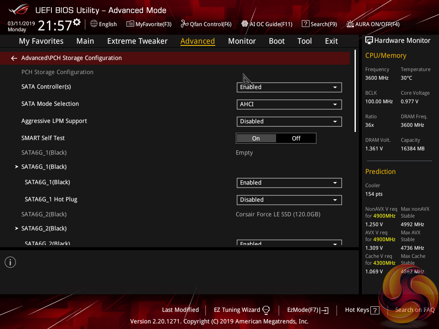Switch to the Extreme Tweaker tab
This screenshot has width=439, height=329.
(x=137, y=41)
